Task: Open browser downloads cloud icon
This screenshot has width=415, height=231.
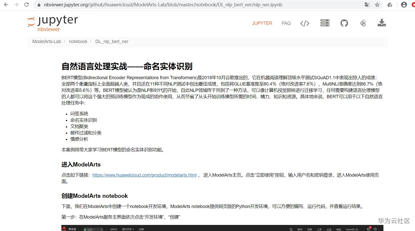Action: (x=390, y=5)
